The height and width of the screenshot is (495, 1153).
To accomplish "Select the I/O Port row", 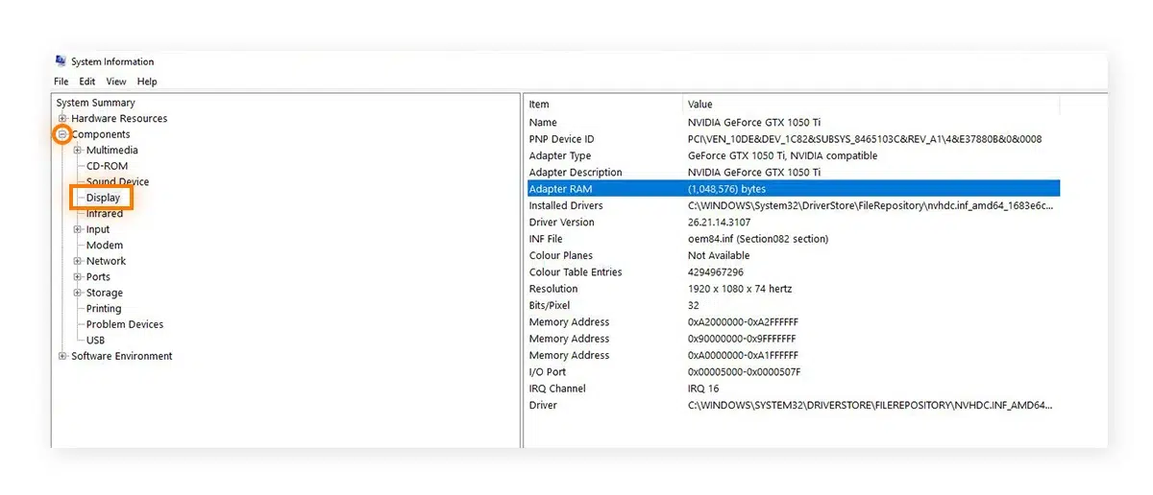I will [x=794, y=372].
